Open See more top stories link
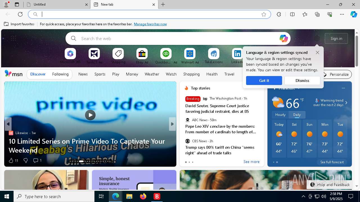This screenshot has height=202, width=360. pos(251,162)
